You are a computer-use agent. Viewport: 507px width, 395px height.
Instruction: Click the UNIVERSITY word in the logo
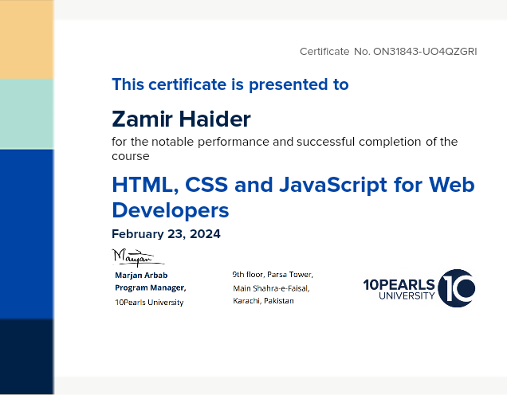click(x=407, y=296)
